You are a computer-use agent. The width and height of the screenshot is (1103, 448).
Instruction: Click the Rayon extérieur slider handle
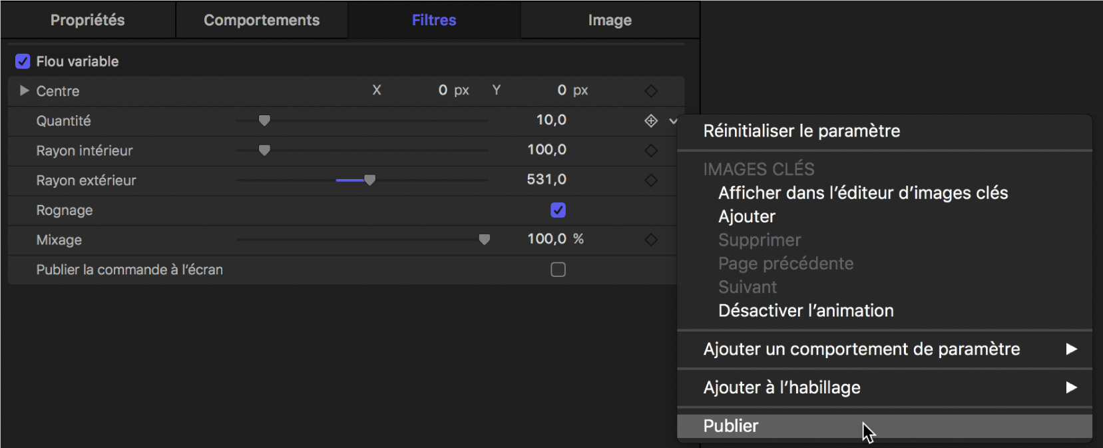coord(370,180)
